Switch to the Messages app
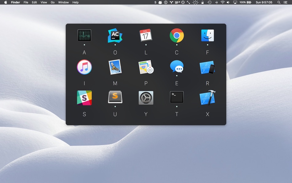 (x=177, y=67)
